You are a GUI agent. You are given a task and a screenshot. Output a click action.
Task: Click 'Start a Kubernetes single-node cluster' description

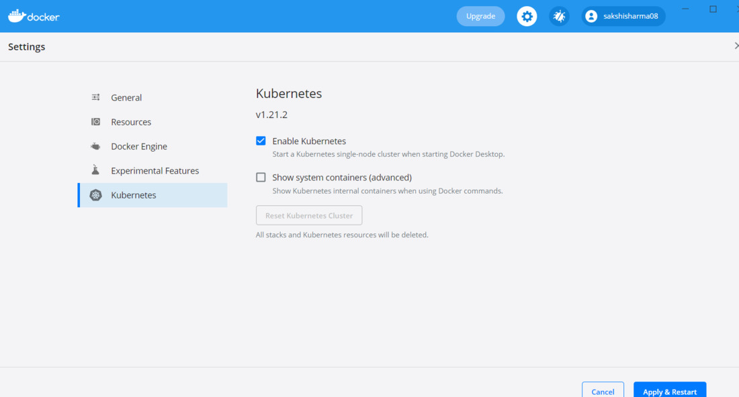(x=388, y=154)
